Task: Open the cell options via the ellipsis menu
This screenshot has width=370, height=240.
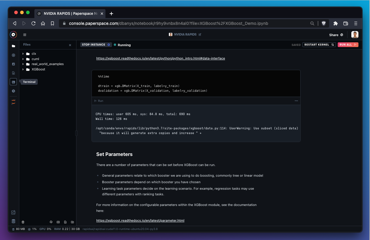Action: [296, 101]
